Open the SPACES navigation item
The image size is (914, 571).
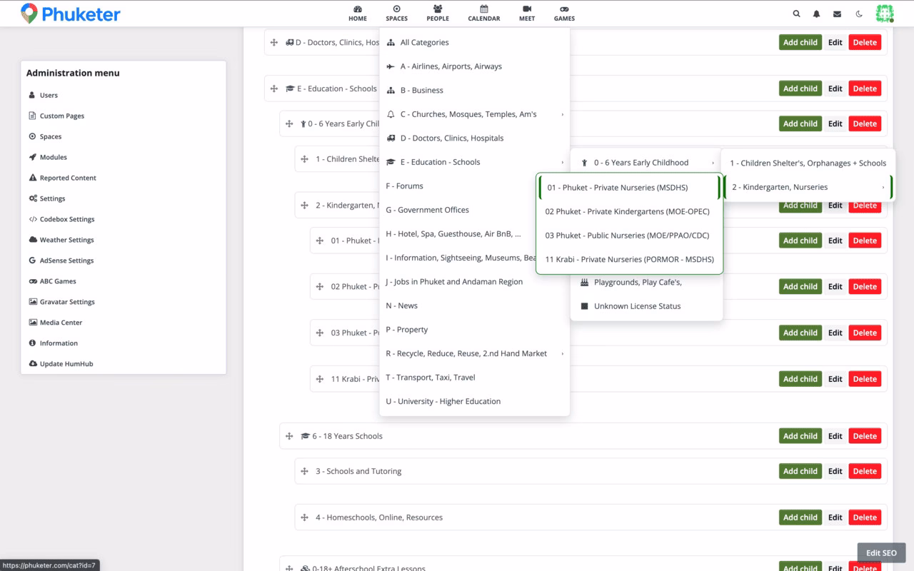(396, 14)
